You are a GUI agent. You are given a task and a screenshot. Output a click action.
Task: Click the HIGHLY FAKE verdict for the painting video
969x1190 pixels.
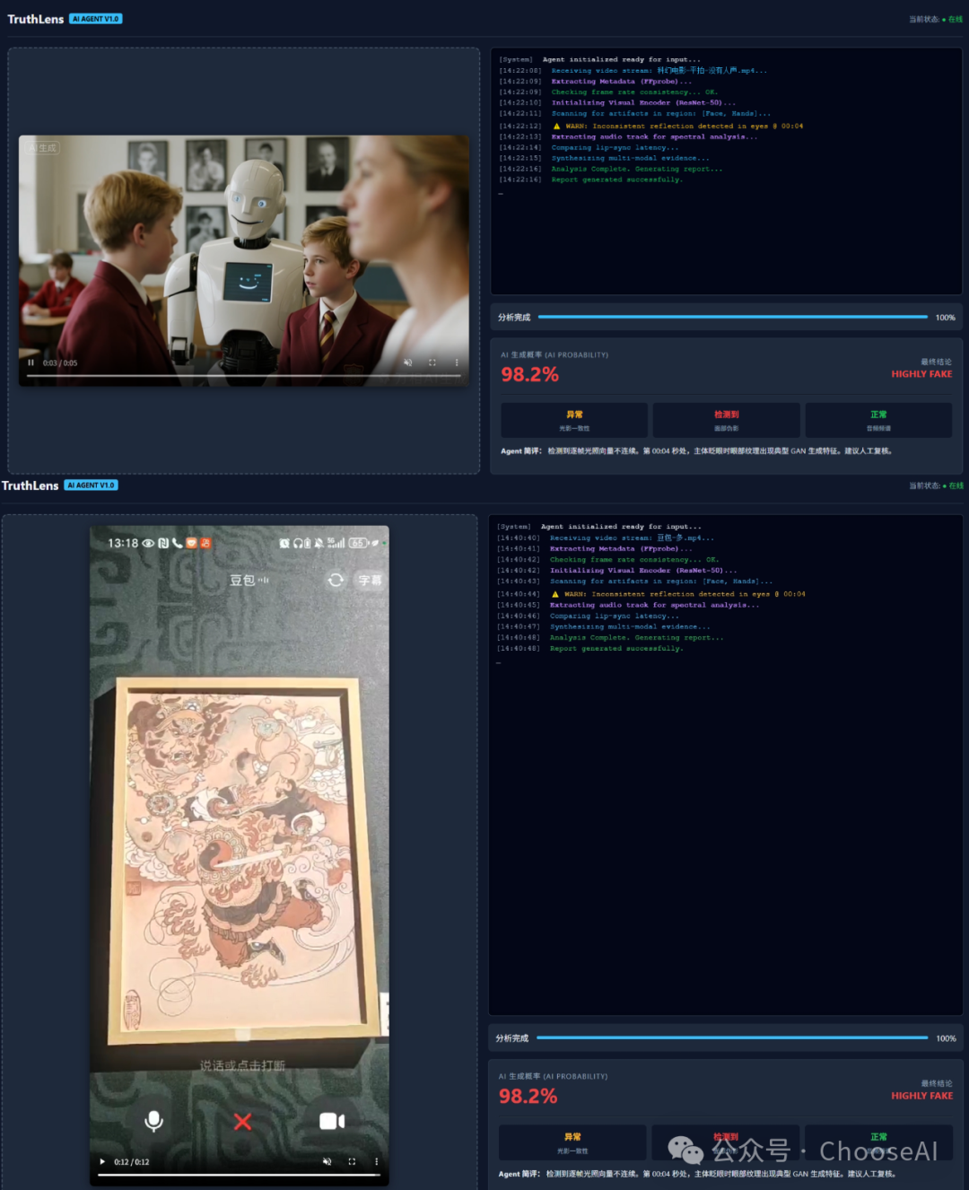point(921,1096)
